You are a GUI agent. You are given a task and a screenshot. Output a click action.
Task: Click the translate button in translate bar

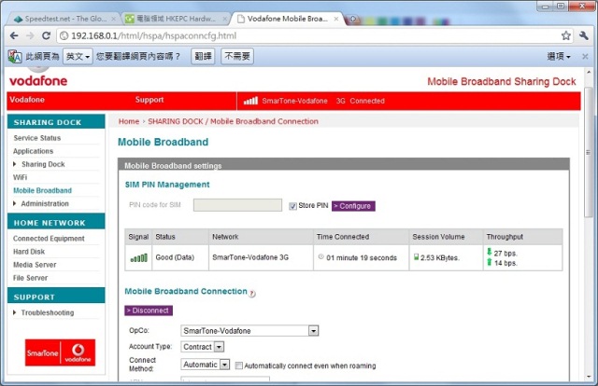pyautogui.click(x=203, y=56)
